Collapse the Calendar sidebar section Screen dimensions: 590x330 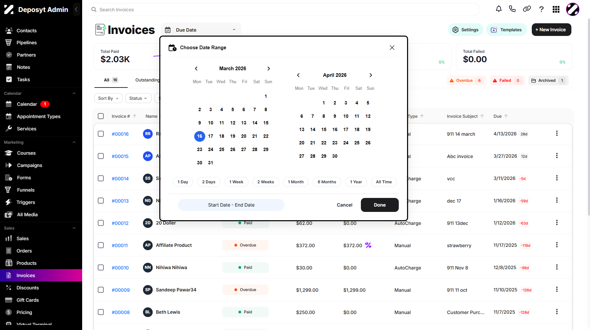(74, 93)
